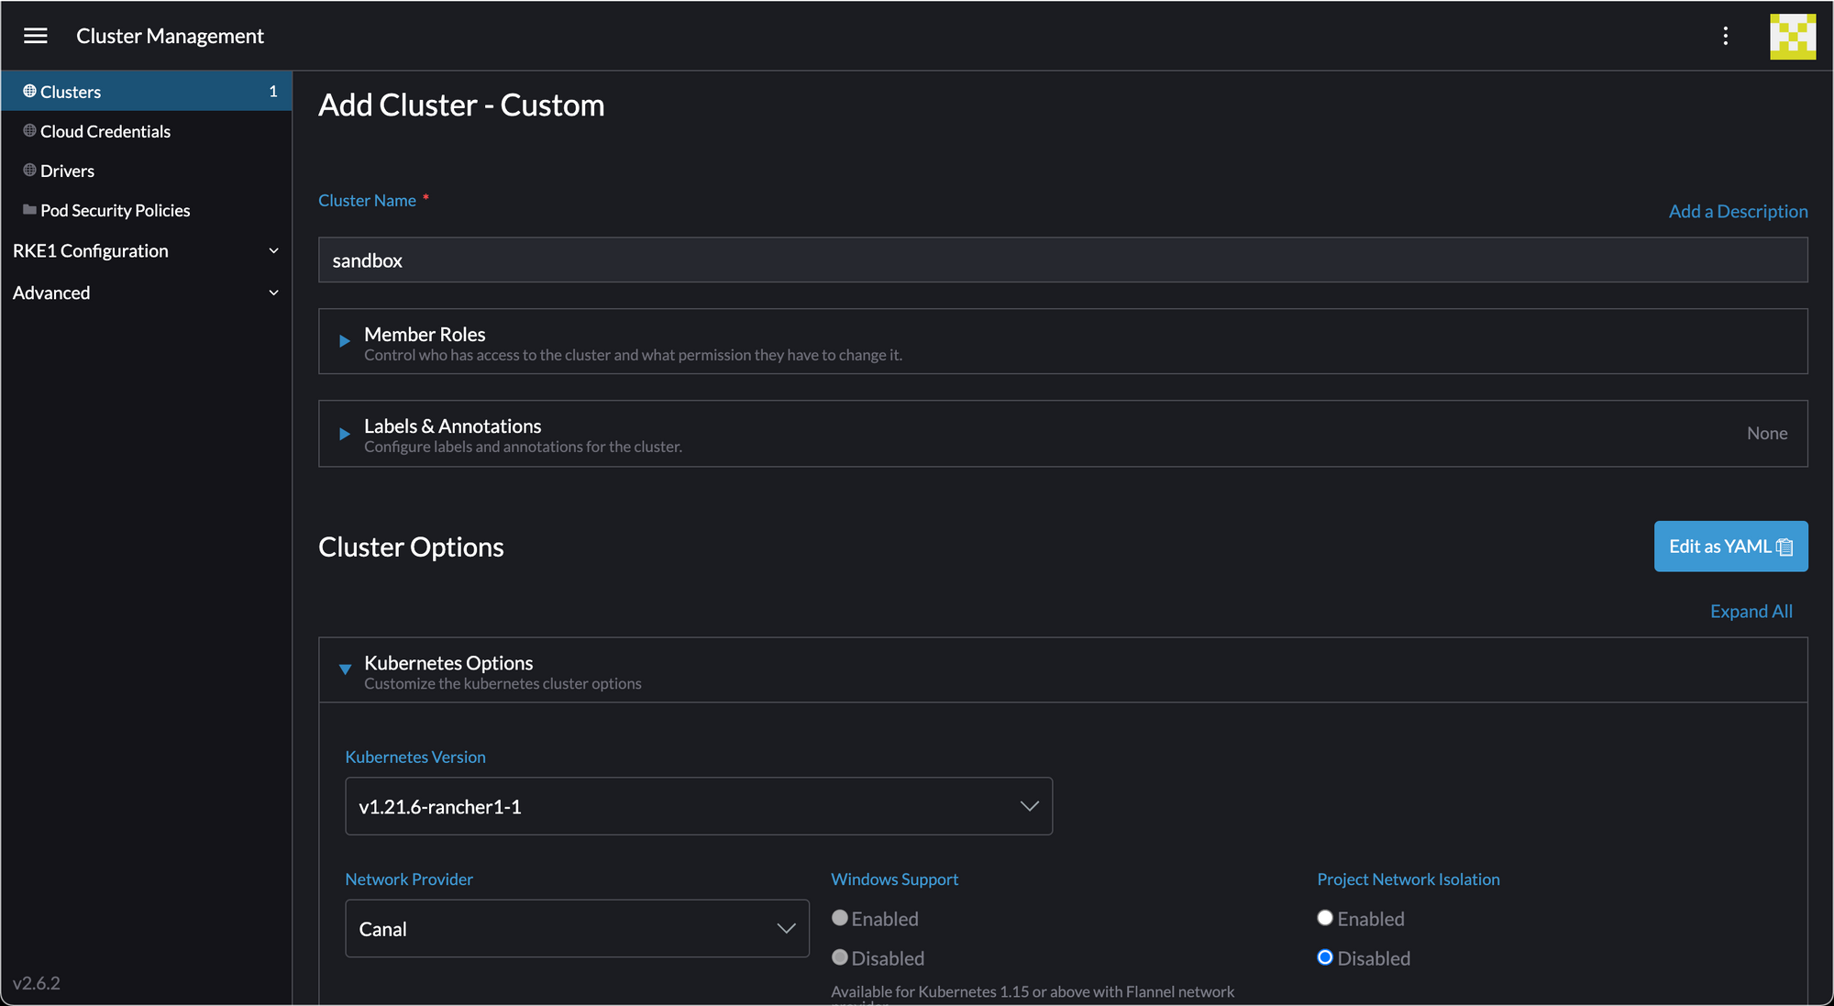Click the vertical three-dot options icon
This screenshot has height=1006, width=1834.
[1726, 36]
